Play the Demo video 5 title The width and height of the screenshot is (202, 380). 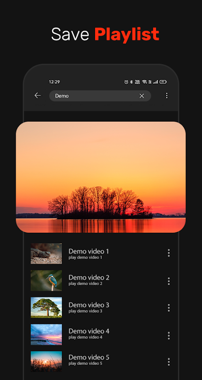tap(89, 357)
